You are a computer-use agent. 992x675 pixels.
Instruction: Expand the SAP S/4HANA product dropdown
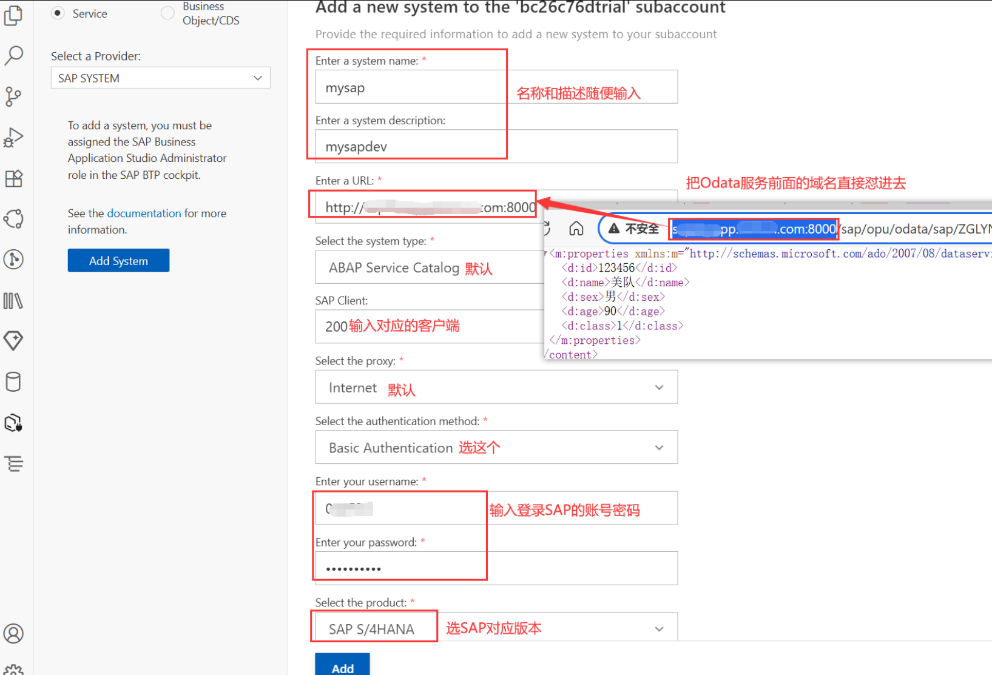pyautogui.click(x=496, y=628)
